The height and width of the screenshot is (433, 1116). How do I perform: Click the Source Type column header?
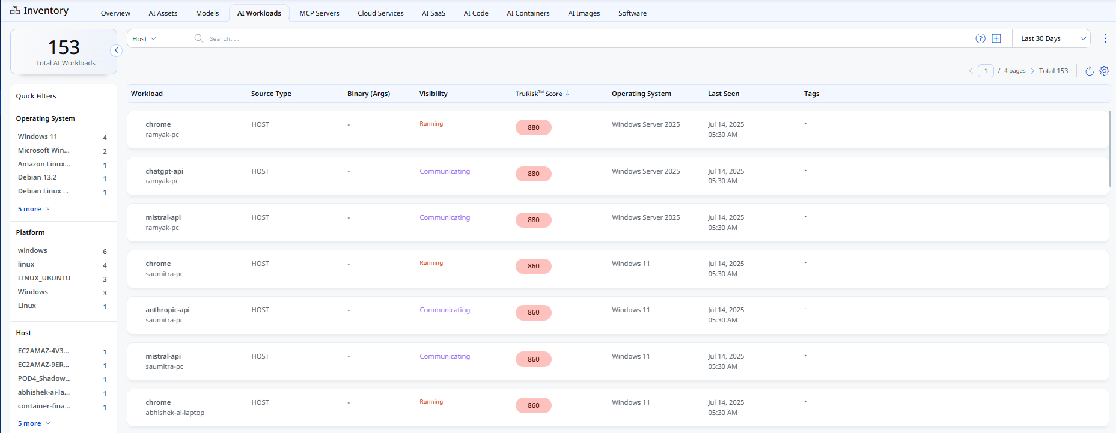(271, 94)
